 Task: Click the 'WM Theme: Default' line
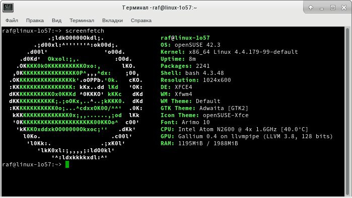[190, 101]
